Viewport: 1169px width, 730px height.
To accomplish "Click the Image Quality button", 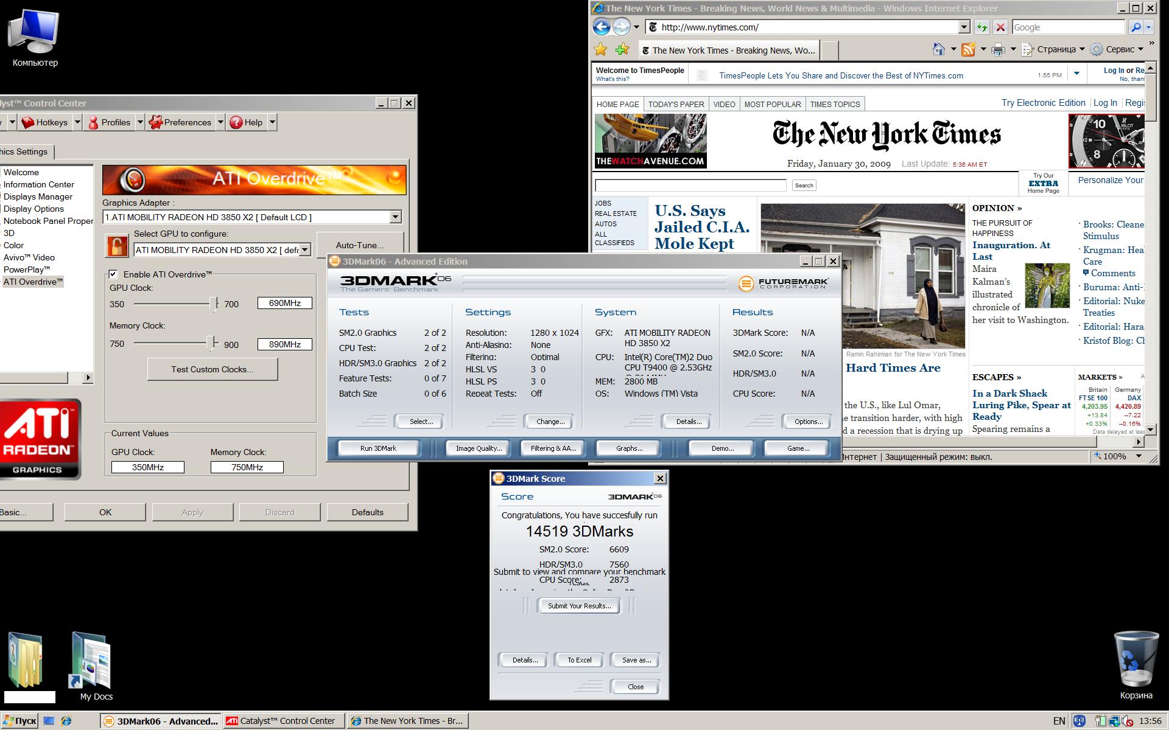I will [479, 448].
